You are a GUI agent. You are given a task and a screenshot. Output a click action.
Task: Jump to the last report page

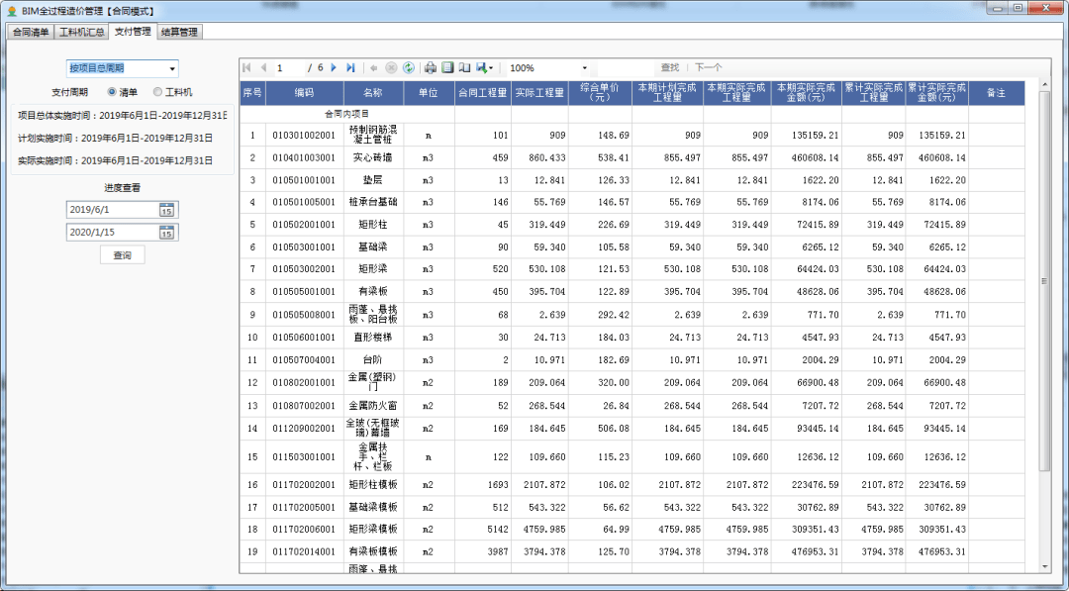point(350,67)
